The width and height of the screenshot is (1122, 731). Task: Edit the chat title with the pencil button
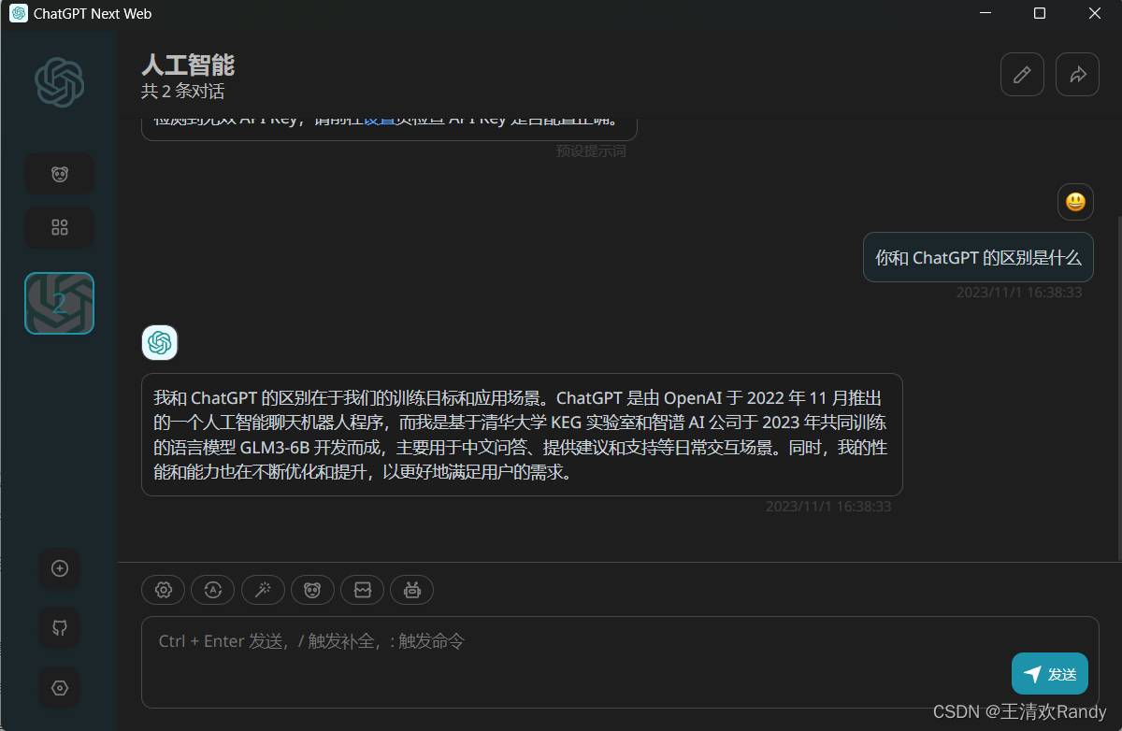[1022, 75]
